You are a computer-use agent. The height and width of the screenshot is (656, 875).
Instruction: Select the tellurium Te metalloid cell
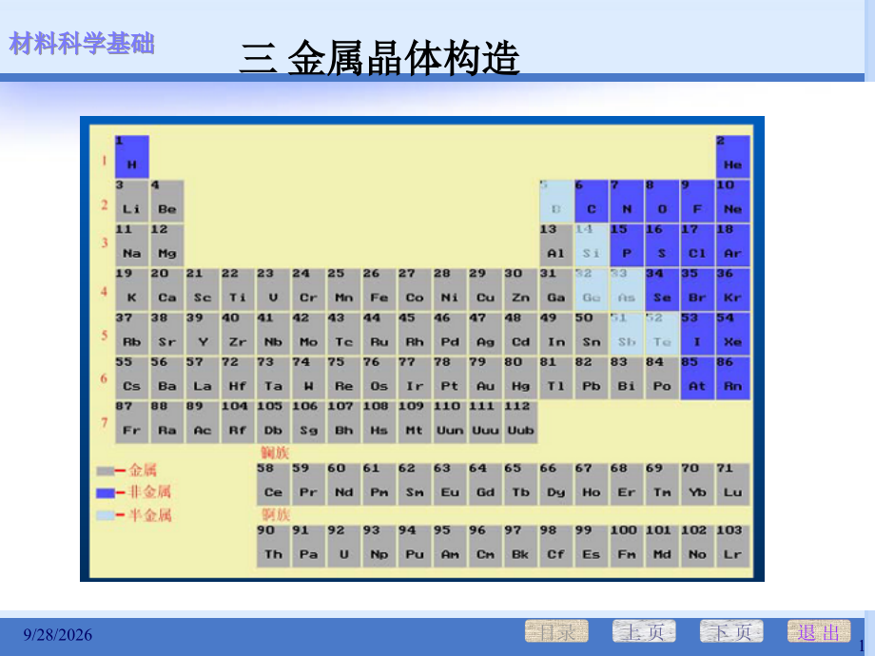pos(662,334)
